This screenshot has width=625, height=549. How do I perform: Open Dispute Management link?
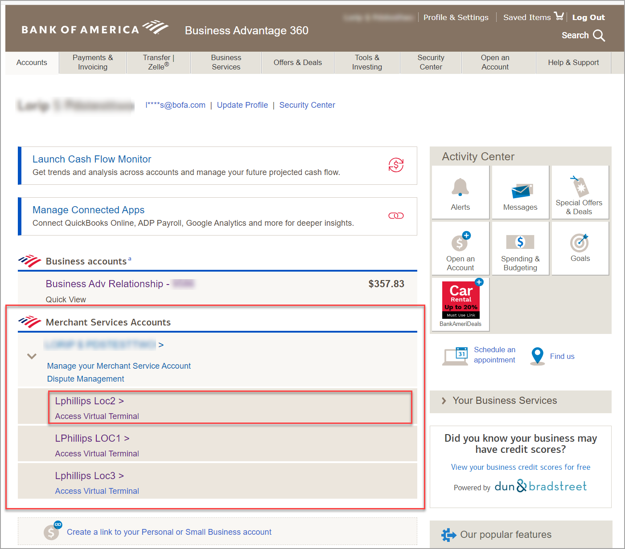click(x=86, y=379)
